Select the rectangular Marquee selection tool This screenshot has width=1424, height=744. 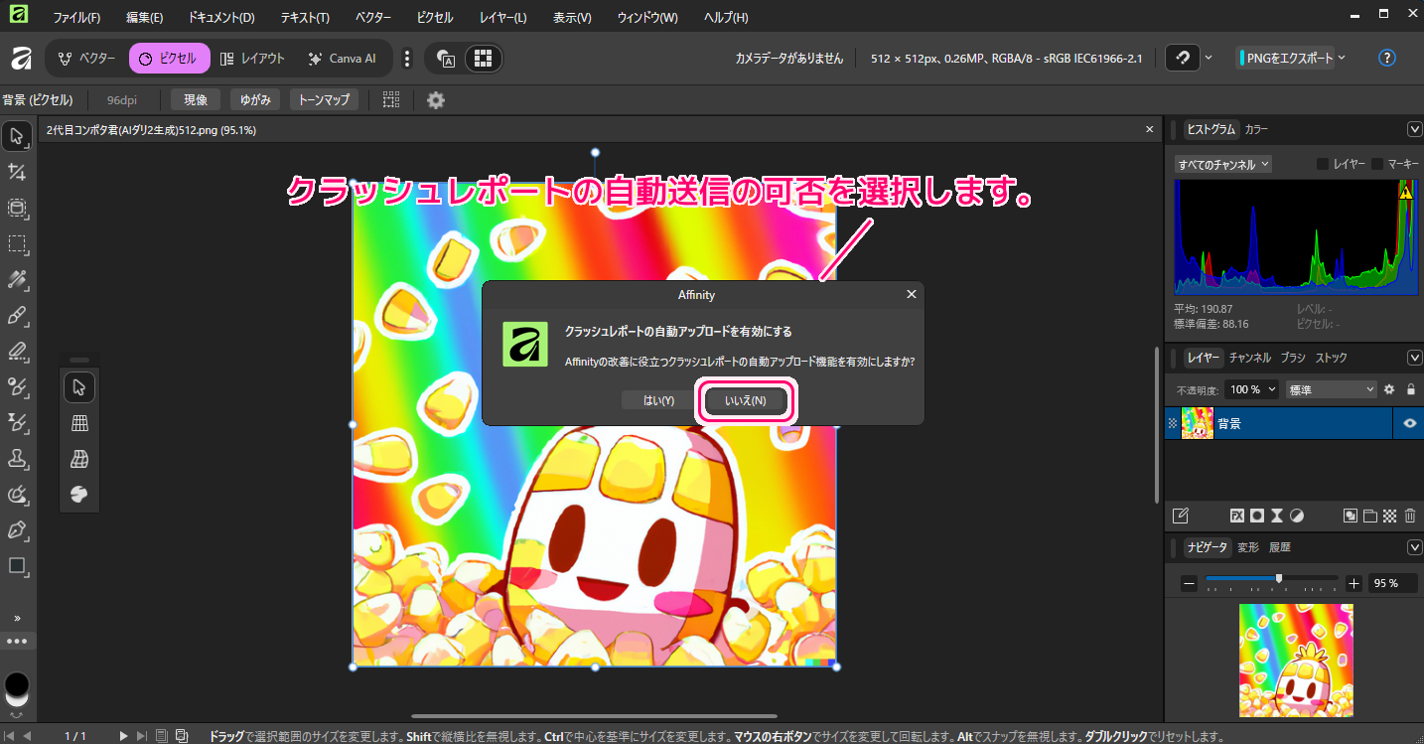(x=17, y=243)
